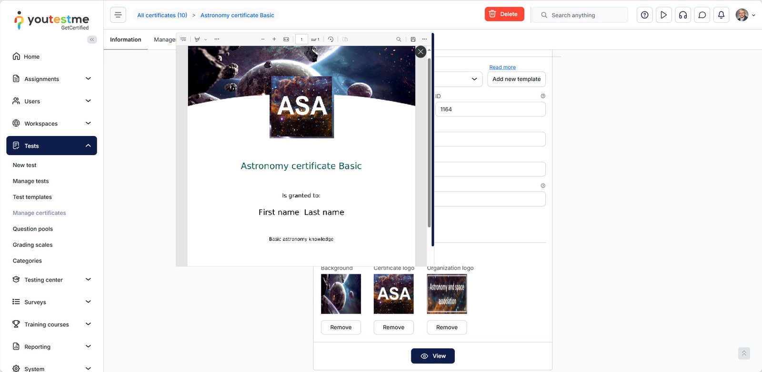Open the user profile avatar menu
The width and height of the screenshot is (762, 372).
745,15
